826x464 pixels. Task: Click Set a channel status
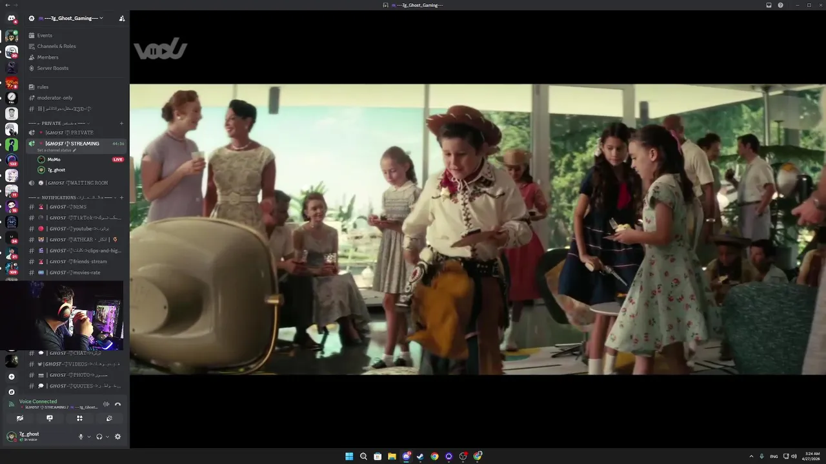[55, 150]
